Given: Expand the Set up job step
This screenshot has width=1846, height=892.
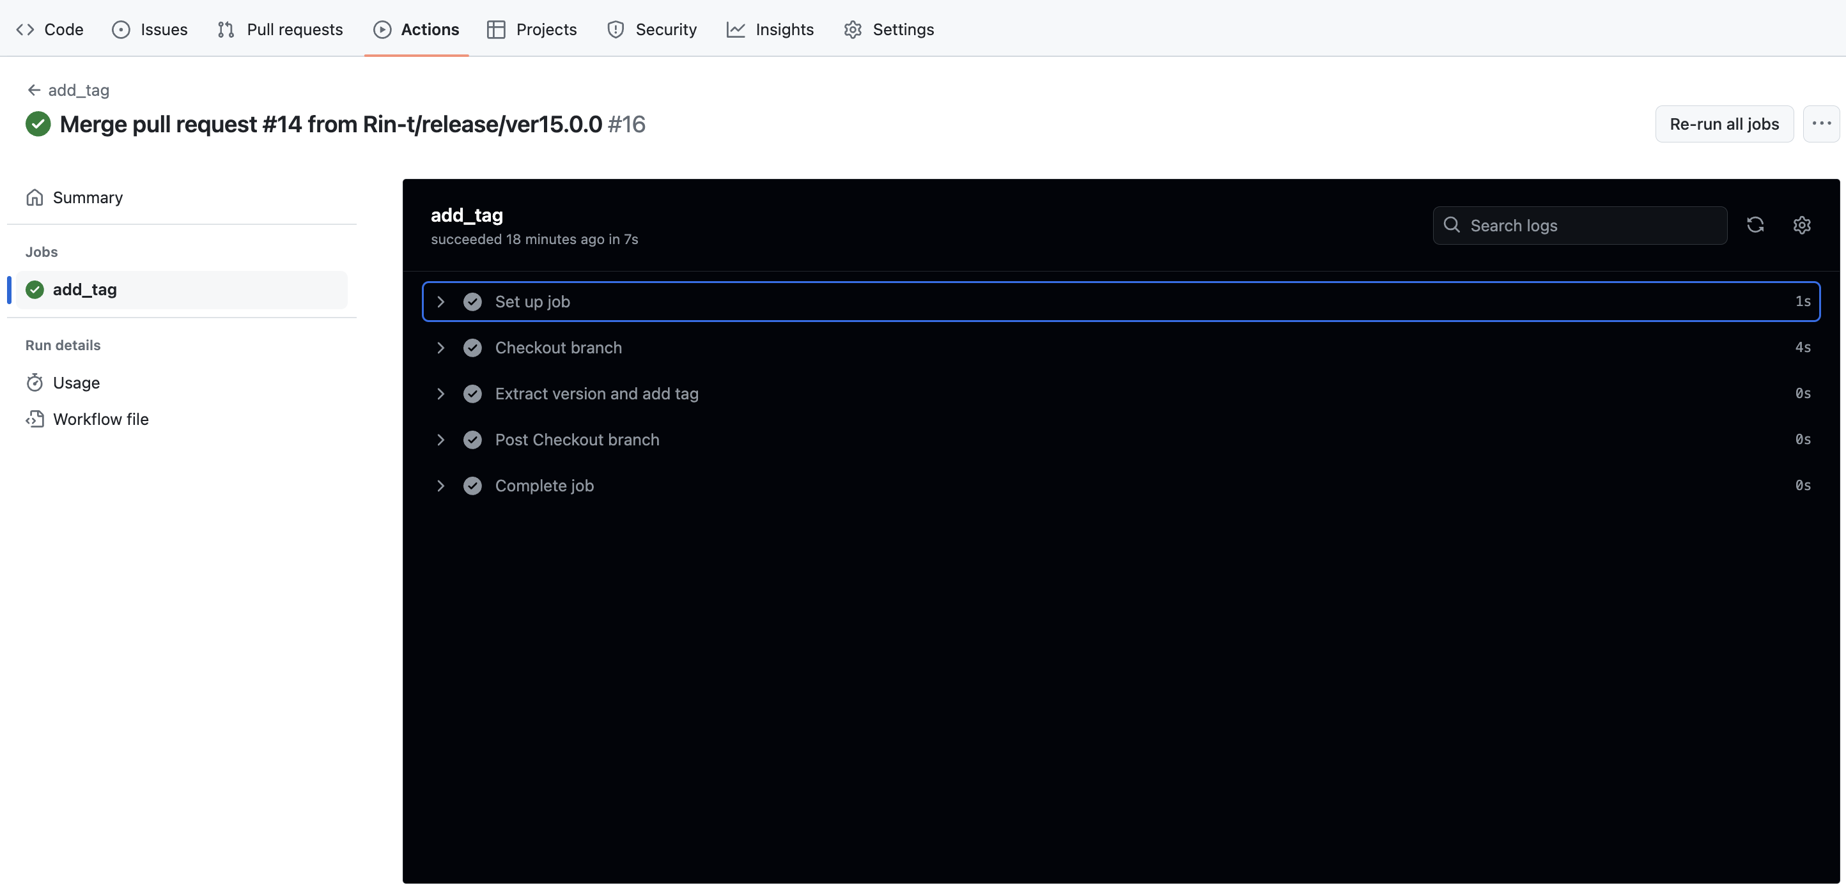Looking at the screenshot, I should (440, 301).
